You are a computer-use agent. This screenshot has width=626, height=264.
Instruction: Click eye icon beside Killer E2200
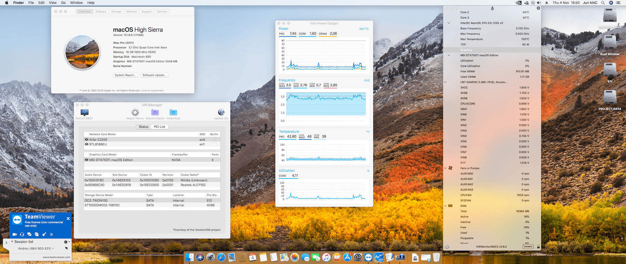[x=86, y=139]
